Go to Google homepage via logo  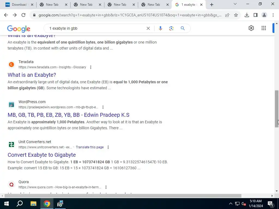[19, 29]
